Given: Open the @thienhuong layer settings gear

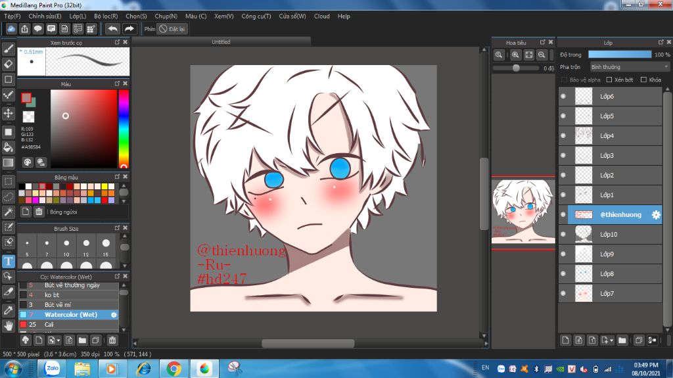Looking at the screenshot, I should tap(656, 215).
